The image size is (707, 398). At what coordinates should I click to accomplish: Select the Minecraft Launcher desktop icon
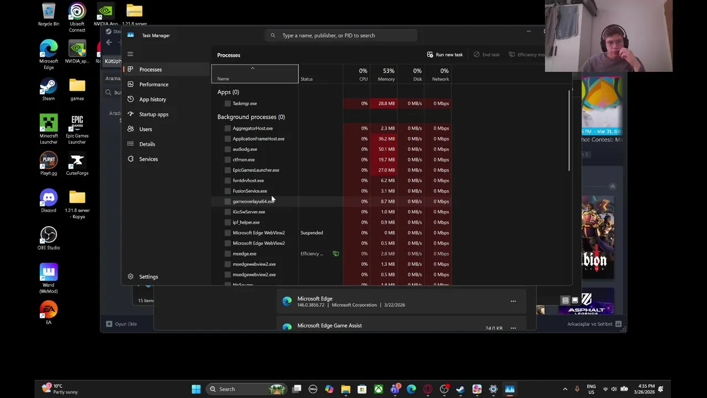(x=49, y=130)
